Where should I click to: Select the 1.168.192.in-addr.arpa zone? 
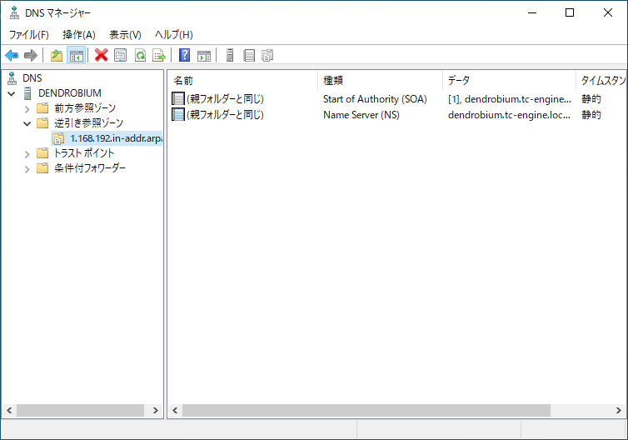[116, 138]
